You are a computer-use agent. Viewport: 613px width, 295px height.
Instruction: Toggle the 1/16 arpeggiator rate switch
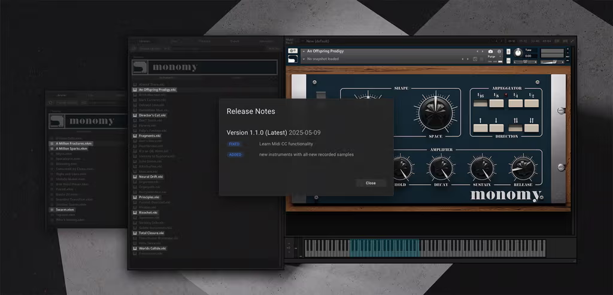pos(481,104)
